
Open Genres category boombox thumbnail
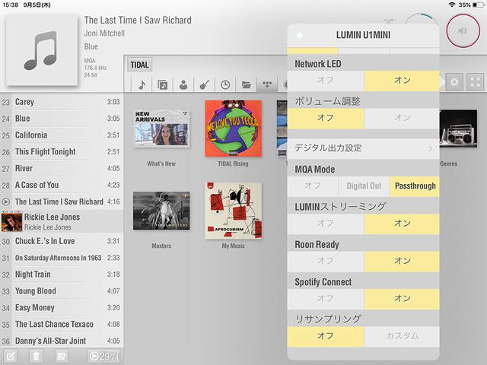[458, 129]
